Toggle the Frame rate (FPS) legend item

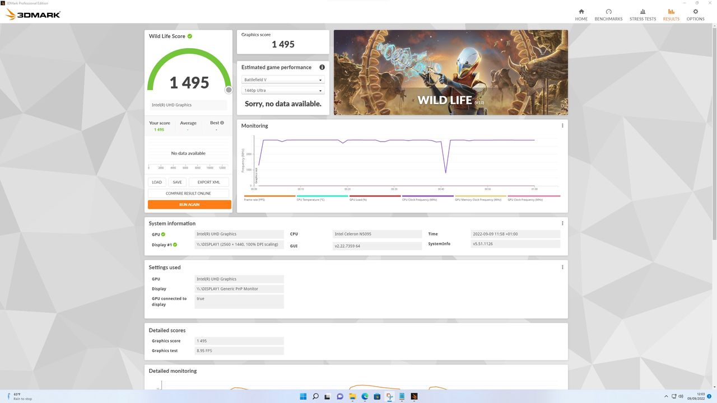[x=269, y=198]
